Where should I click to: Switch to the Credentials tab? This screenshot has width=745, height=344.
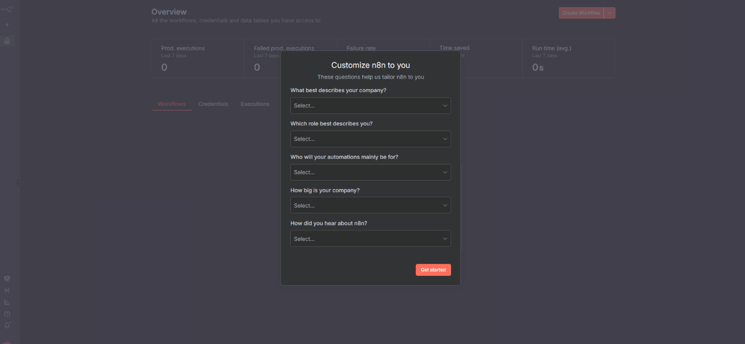[213, 104]
